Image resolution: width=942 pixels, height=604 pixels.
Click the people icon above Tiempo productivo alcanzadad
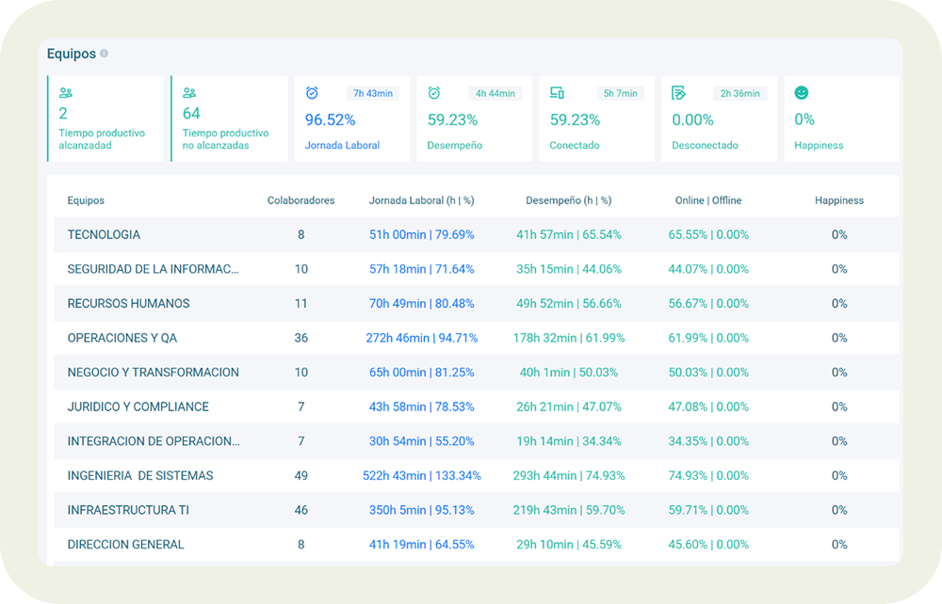65,93
